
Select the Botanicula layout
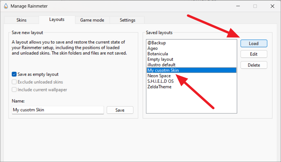(x=192, y=54)
